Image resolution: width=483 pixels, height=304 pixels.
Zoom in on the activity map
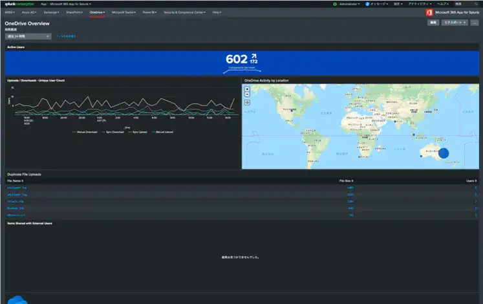coord(247,89)
